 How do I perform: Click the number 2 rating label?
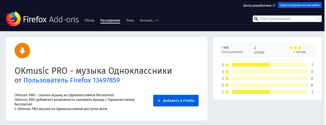[x=223, y=85]
